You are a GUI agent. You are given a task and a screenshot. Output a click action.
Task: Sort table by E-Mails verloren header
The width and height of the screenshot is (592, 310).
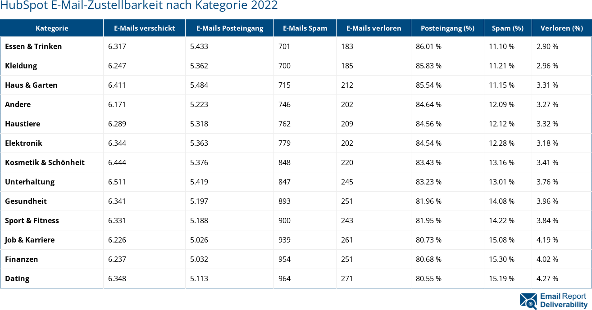373,28
